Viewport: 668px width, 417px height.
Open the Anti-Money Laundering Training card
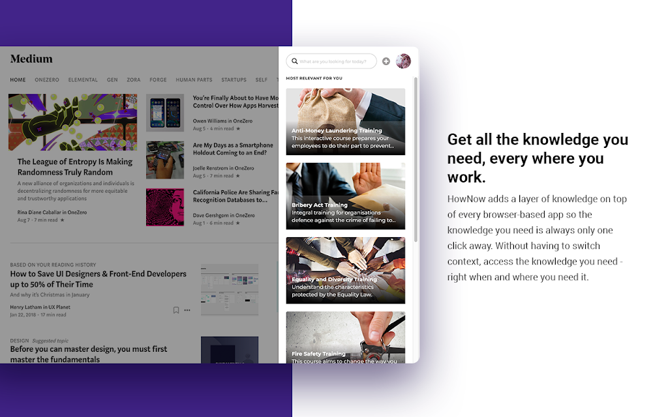[x=346, y=122]
